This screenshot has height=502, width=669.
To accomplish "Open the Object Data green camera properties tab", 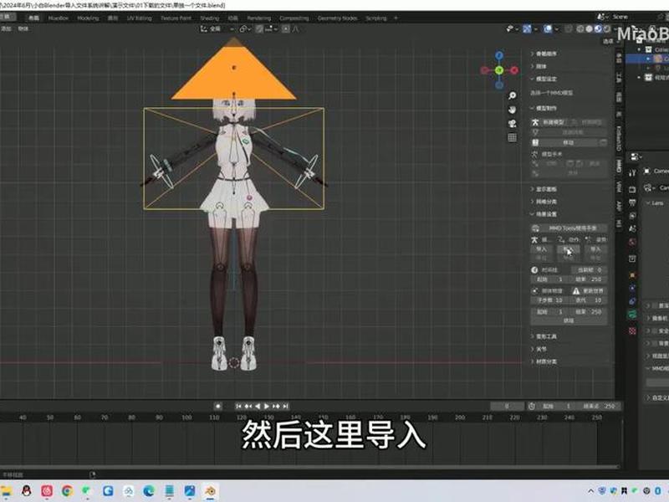I will [x=632, y=315].
